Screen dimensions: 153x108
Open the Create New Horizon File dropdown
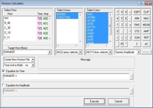pos(33,59)
